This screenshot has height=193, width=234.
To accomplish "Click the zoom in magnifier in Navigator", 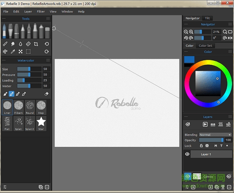I will pos(191,32).
